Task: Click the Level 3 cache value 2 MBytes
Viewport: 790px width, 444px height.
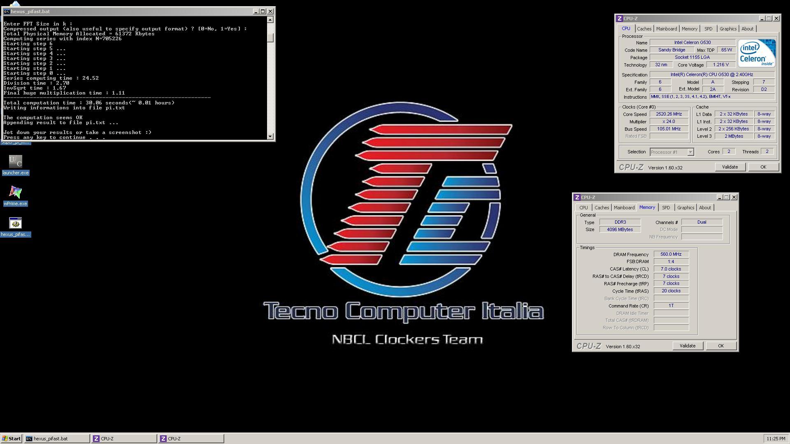Action: [x=734, y=136]
